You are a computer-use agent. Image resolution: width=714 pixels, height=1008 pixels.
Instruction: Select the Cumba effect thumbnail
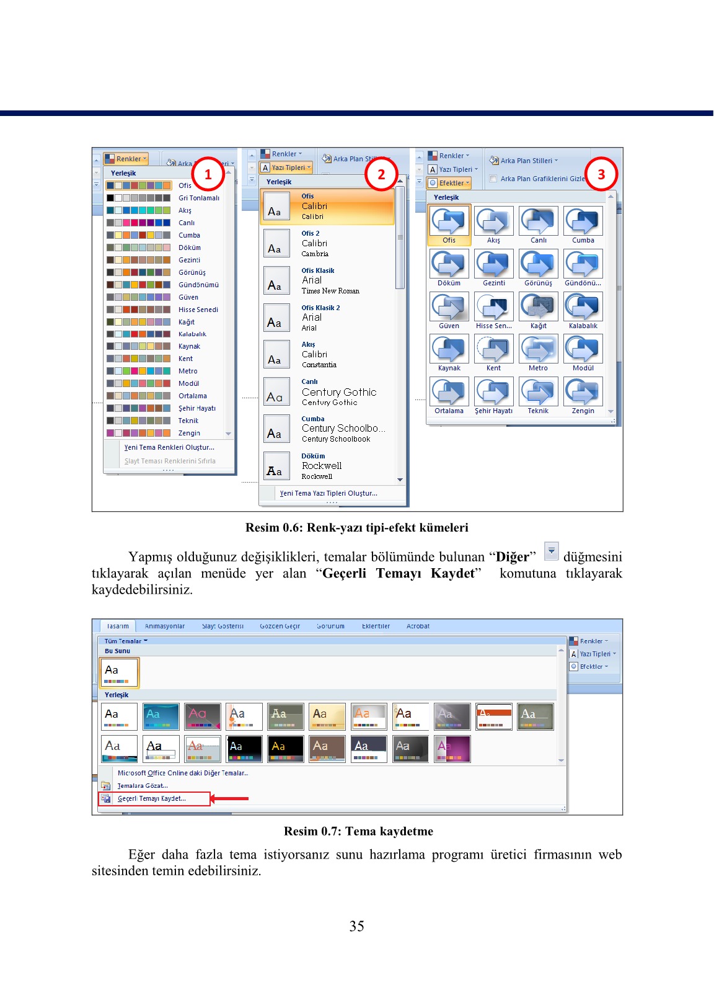pos(583,221)
